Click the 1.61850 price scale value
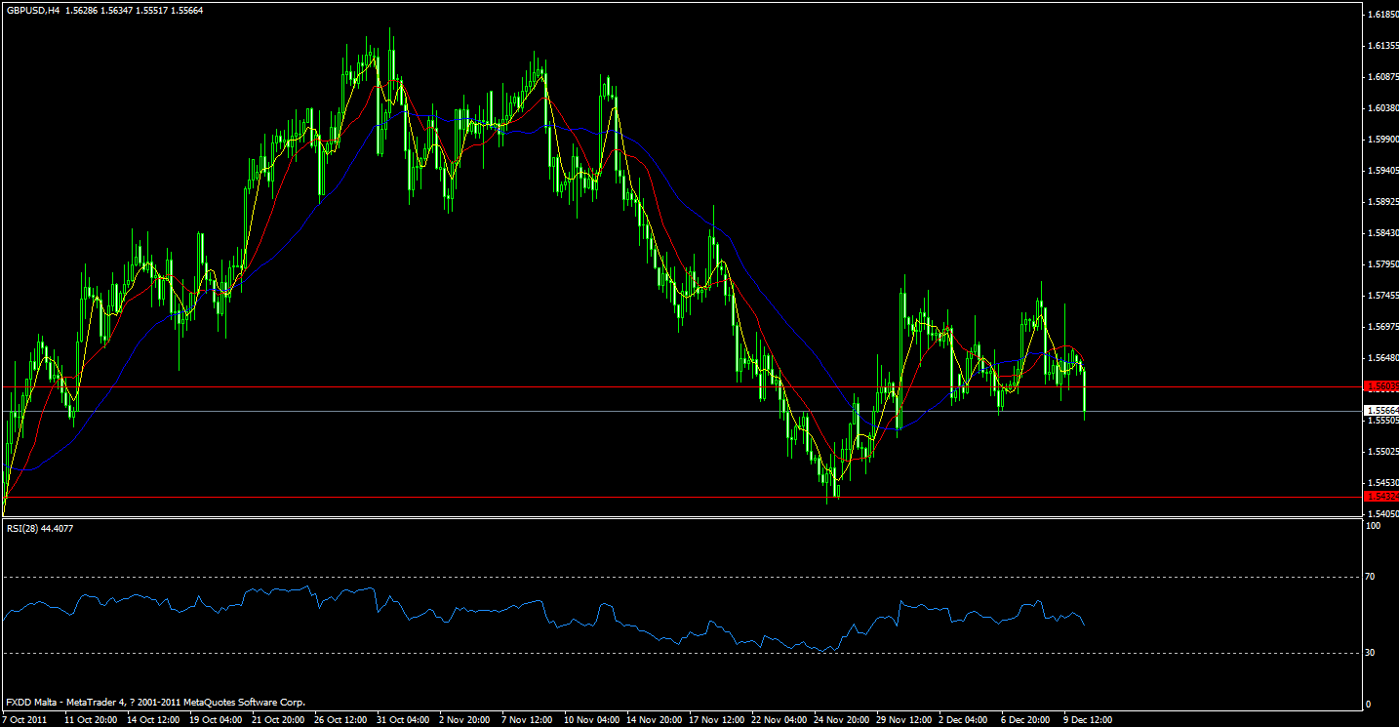 1382,15
